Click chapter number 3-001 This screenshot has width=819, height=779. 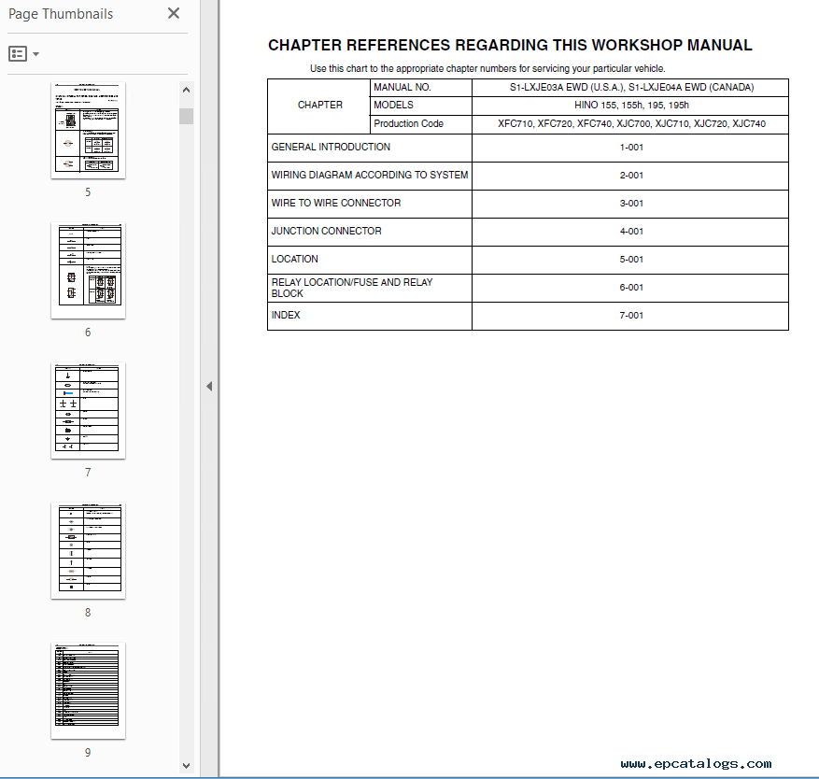click(631, 204)
